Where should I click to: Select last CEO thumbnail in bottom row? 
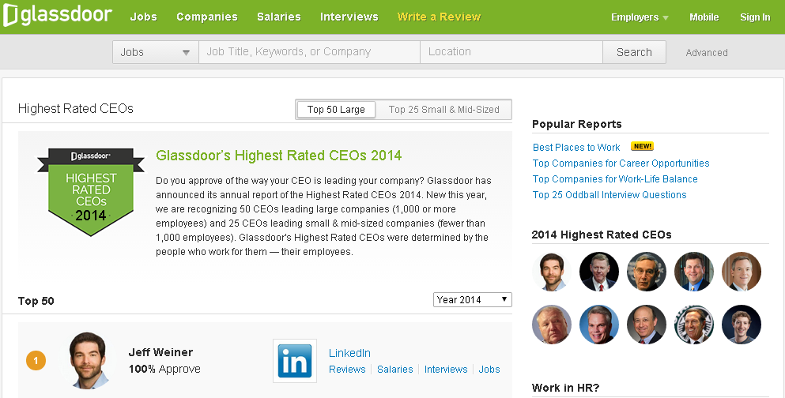741,325
